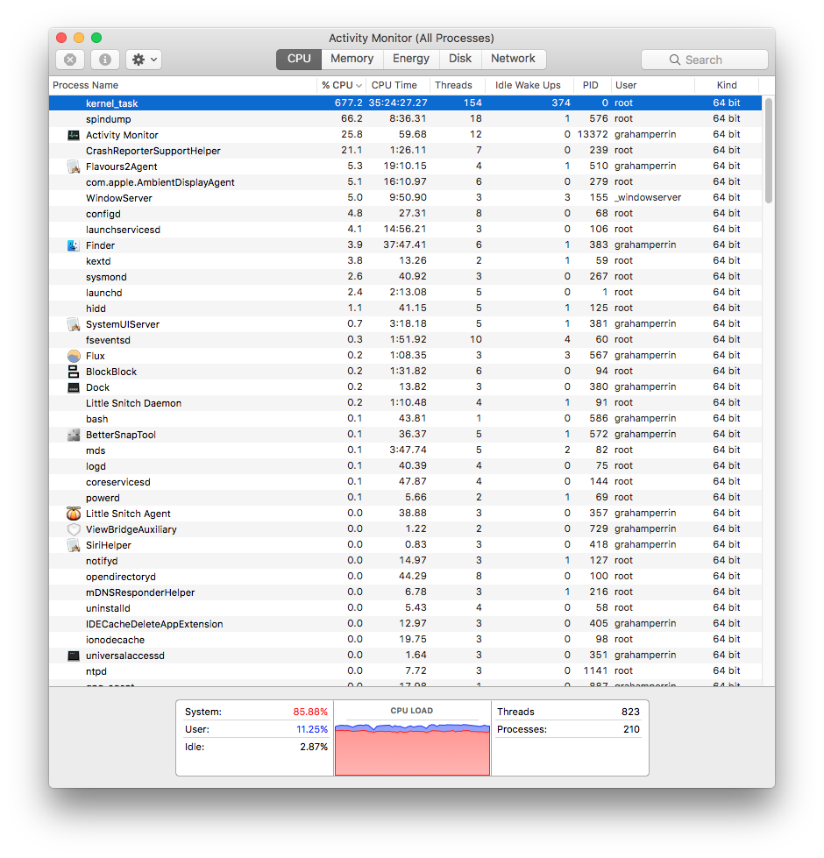Sort by Threads column header
Viewport: 824px width, 858px height.
[x=458, y=85]
